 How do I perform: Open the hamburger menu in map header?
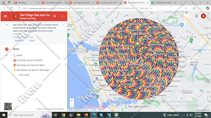click(x=6, y=16)
